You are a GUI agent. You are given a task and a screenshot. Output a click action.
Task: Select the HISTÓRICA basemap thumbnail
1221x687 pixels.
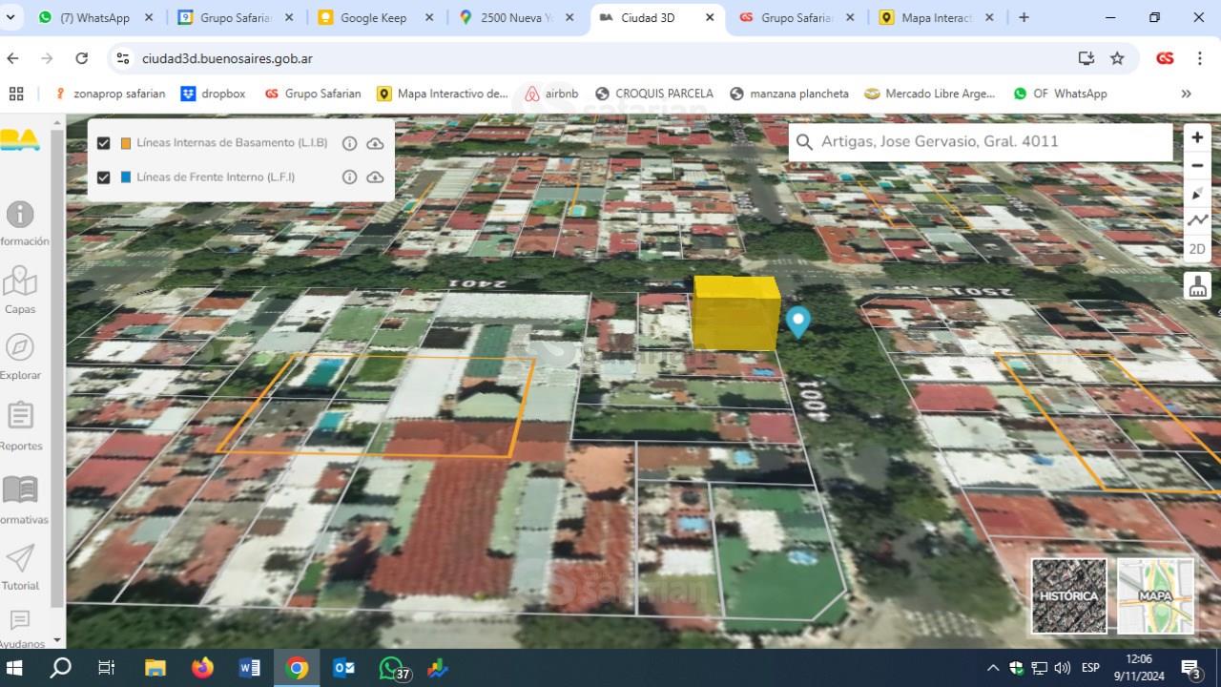[x=1068, y=595]
